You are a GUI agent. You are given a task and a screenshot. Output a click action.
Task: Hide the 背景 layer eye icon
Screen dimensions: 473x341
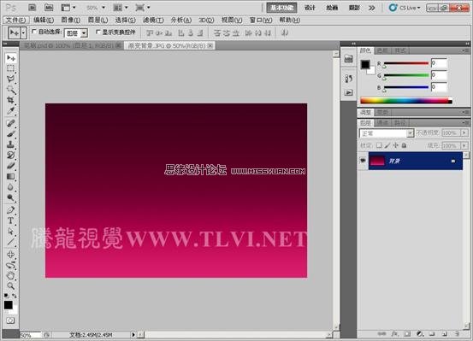tap(363, 161)
